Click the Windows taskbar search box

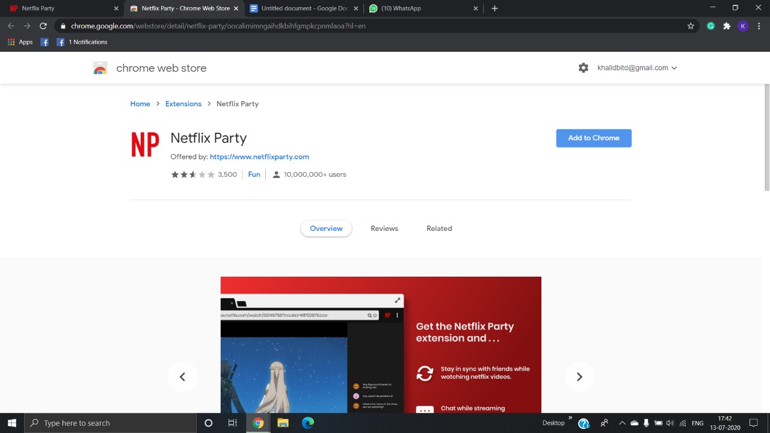(111, 423)
